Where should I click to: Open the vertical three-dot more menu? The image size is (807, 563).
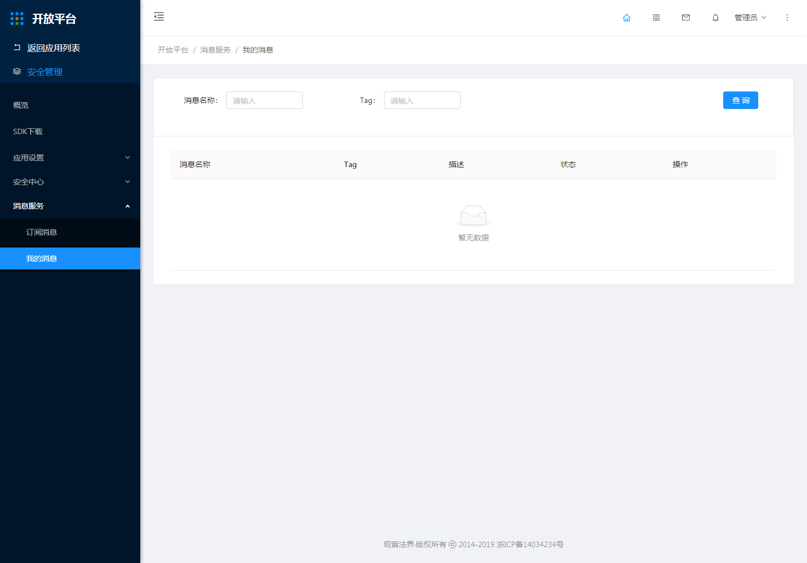point(787,18)
